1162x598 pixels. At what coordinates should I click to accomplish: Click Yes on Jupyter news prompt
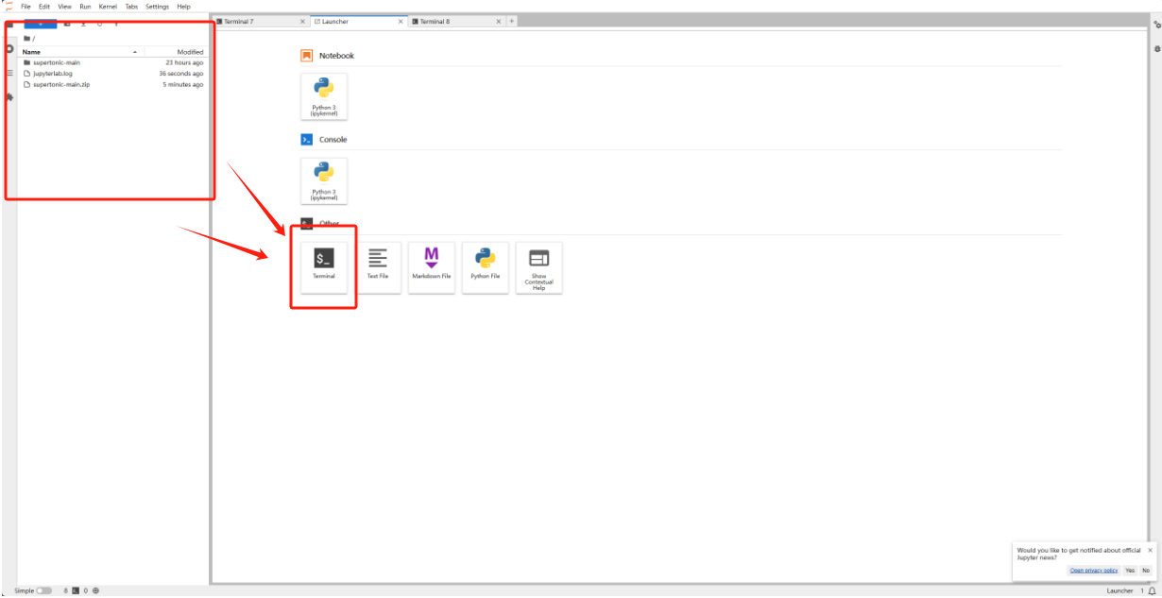coord(1130,570)
